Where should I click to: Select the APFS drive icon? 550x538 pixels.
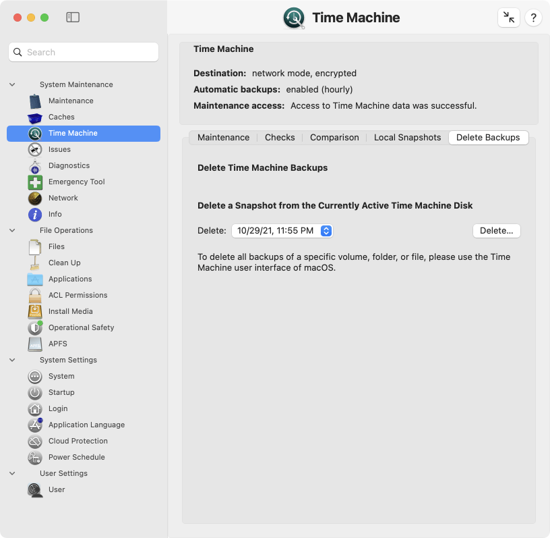[35, 344]
